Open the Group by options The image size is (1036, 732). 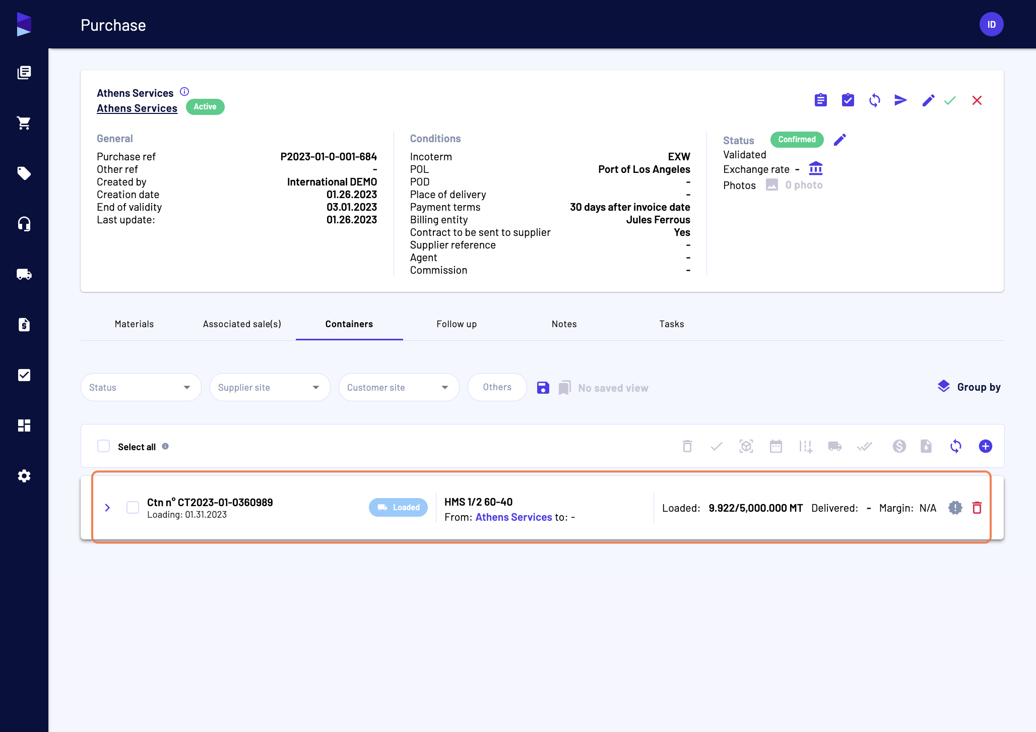point(968,387)
